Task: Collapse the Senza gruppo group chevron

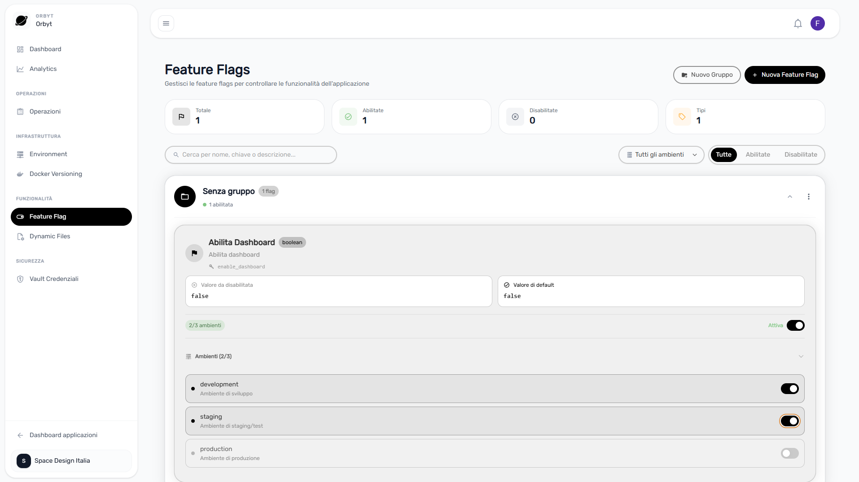Action: click(790, 197)
